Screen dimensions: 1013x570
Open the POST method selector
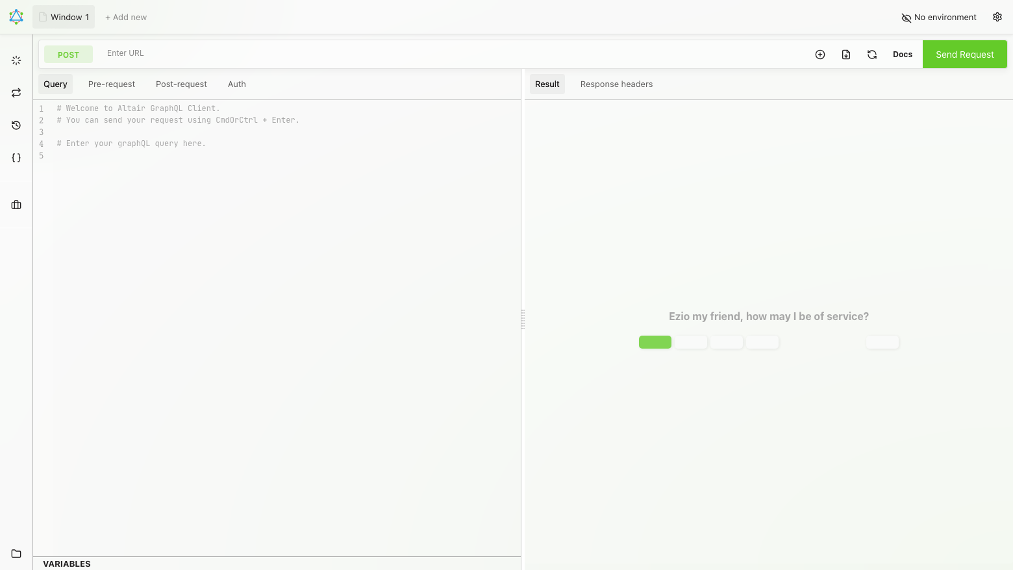tap(68, 55)
